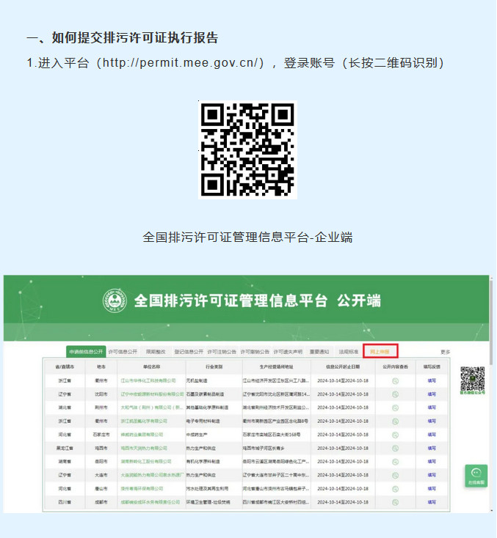Open 滦州粤海环保有限公司 link
The image size is (497, 538).
[x=142, y=489]
